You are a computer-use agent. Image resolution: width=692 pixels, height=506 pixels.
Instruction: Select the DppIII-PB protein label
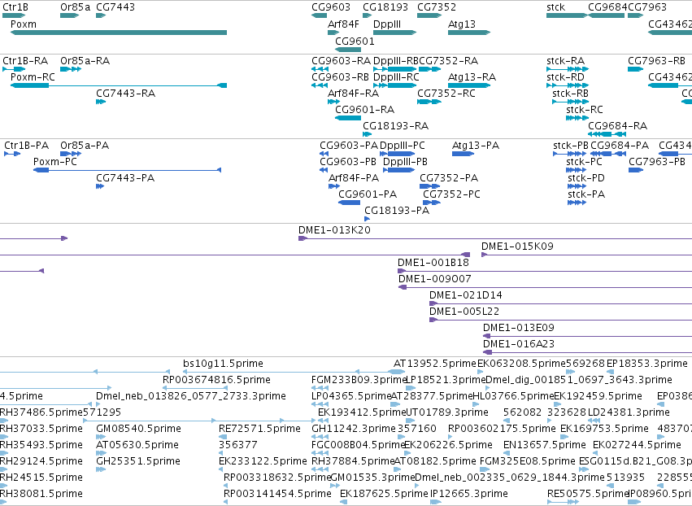[x=405, y=162]
